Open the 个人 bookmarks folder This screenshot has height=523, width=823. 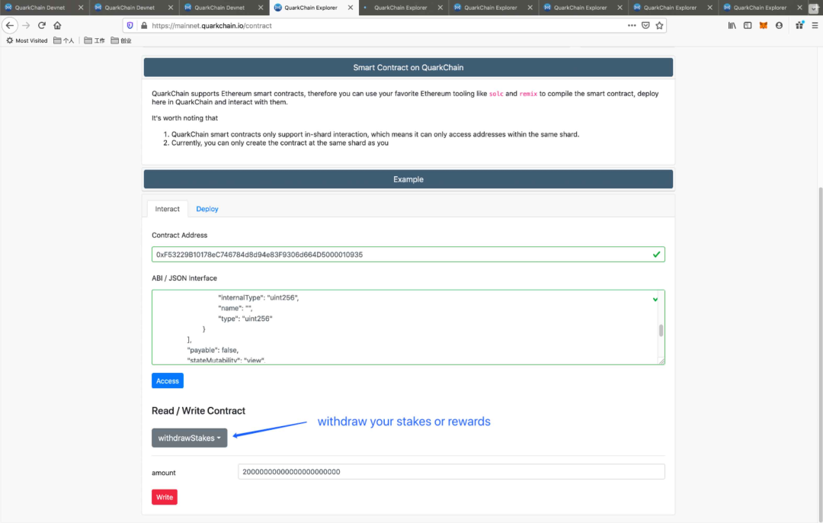pyautogui.click(x=64, y=40)
